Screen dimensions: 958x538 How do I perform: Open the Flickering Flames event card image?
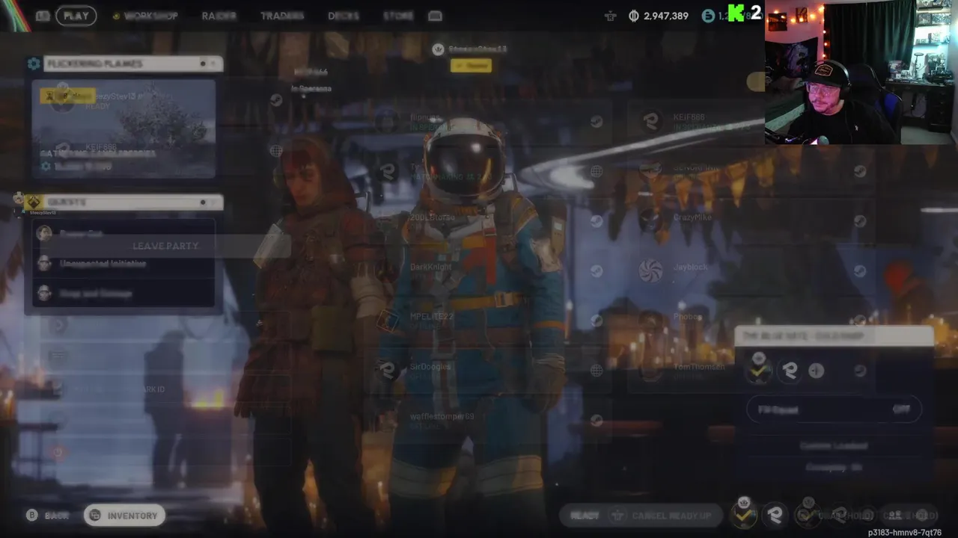tap(124, 129)
